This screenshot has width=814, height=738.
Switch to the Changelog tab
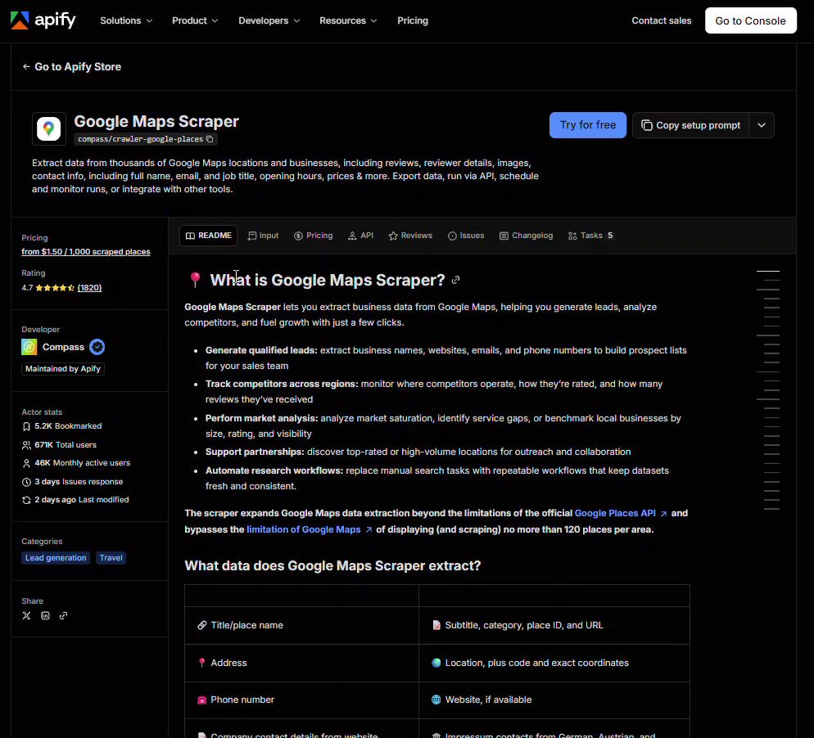click(x=526, y=236)
